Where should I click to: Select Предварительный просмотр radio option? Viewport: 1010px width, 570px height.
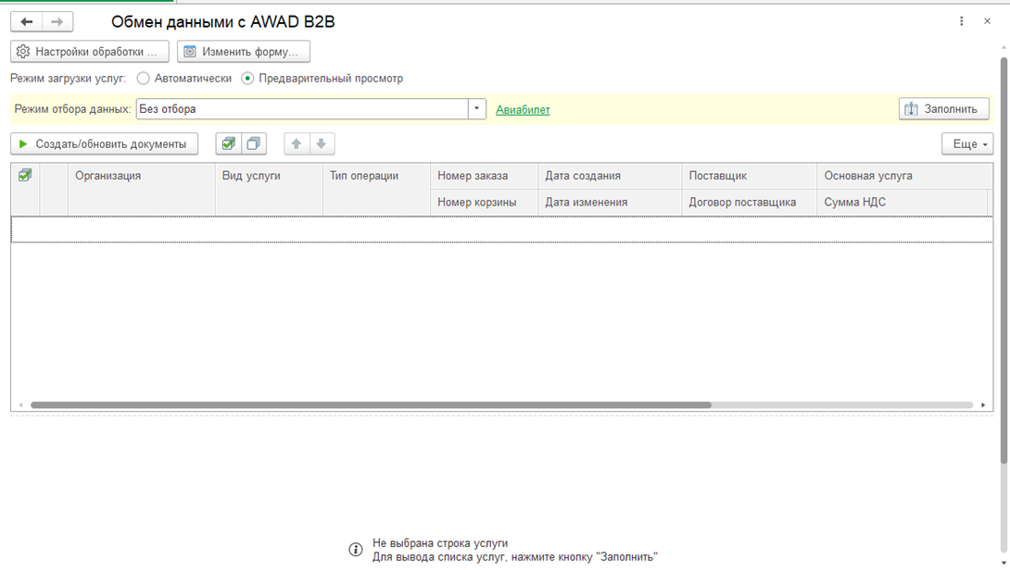click(247, 79)
